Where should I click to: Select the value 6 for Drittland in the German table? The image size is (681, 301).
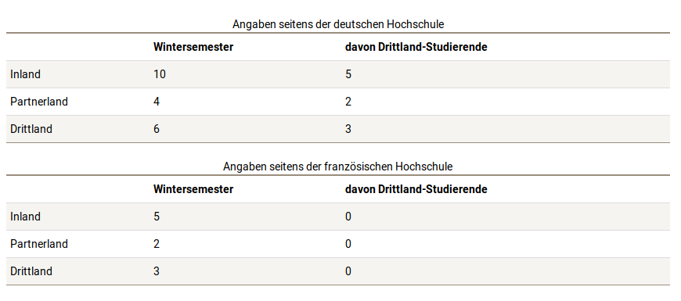click(x=157, y=129)
